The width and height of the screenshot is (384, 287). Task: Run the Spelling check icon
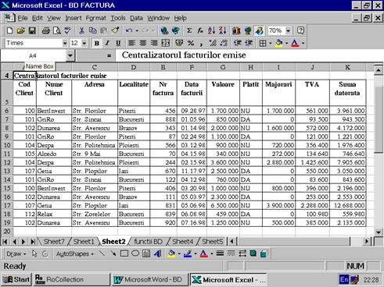68,30
